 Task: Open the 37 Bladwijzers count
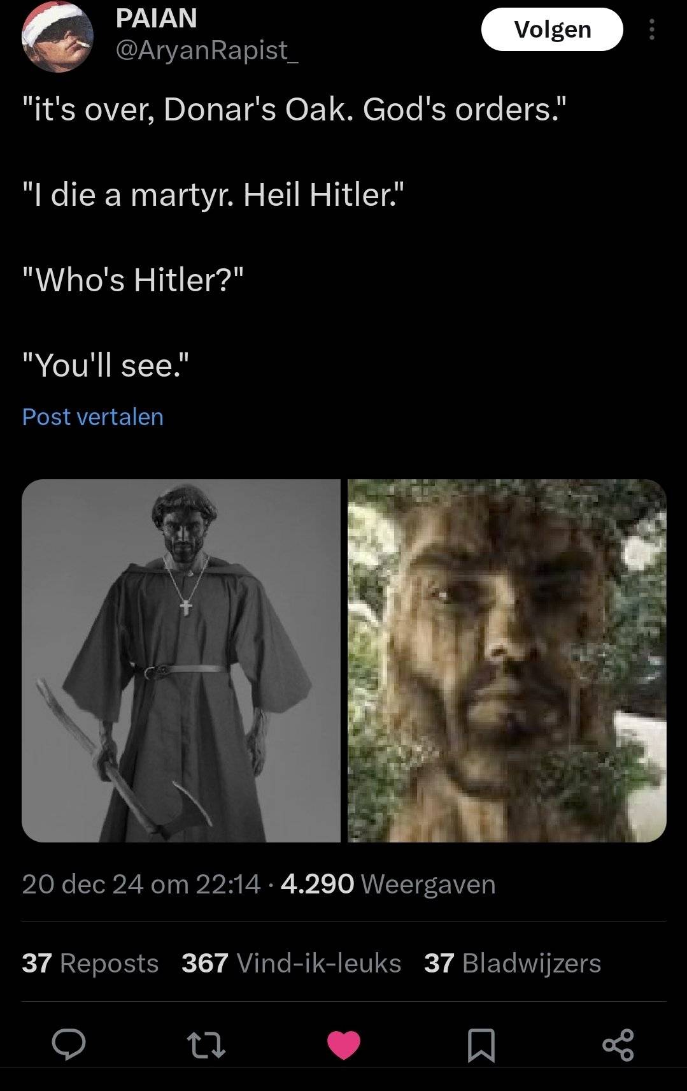[513, 963]
